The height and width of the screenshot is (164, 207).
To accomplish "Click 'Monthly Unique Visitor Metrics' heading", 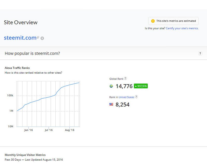I will click(25, 155).
